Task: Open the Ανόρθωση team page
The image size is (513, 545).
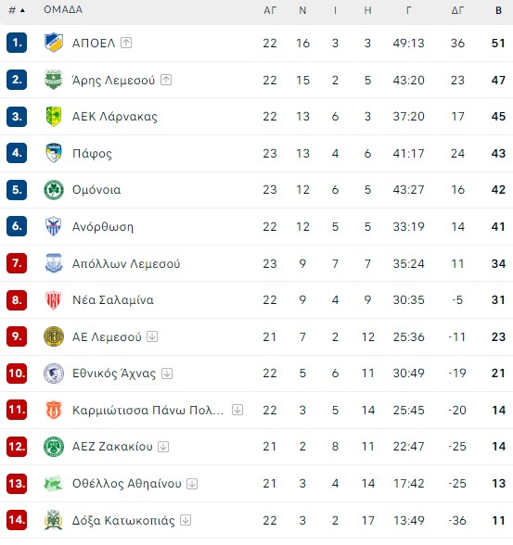Action: [103, 226]
